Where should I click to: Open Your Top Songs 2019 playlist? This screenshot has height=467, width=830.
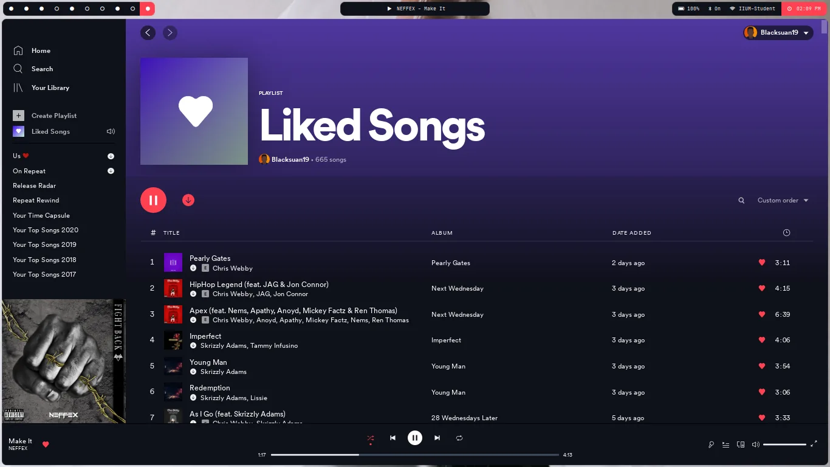click(44, 244)
